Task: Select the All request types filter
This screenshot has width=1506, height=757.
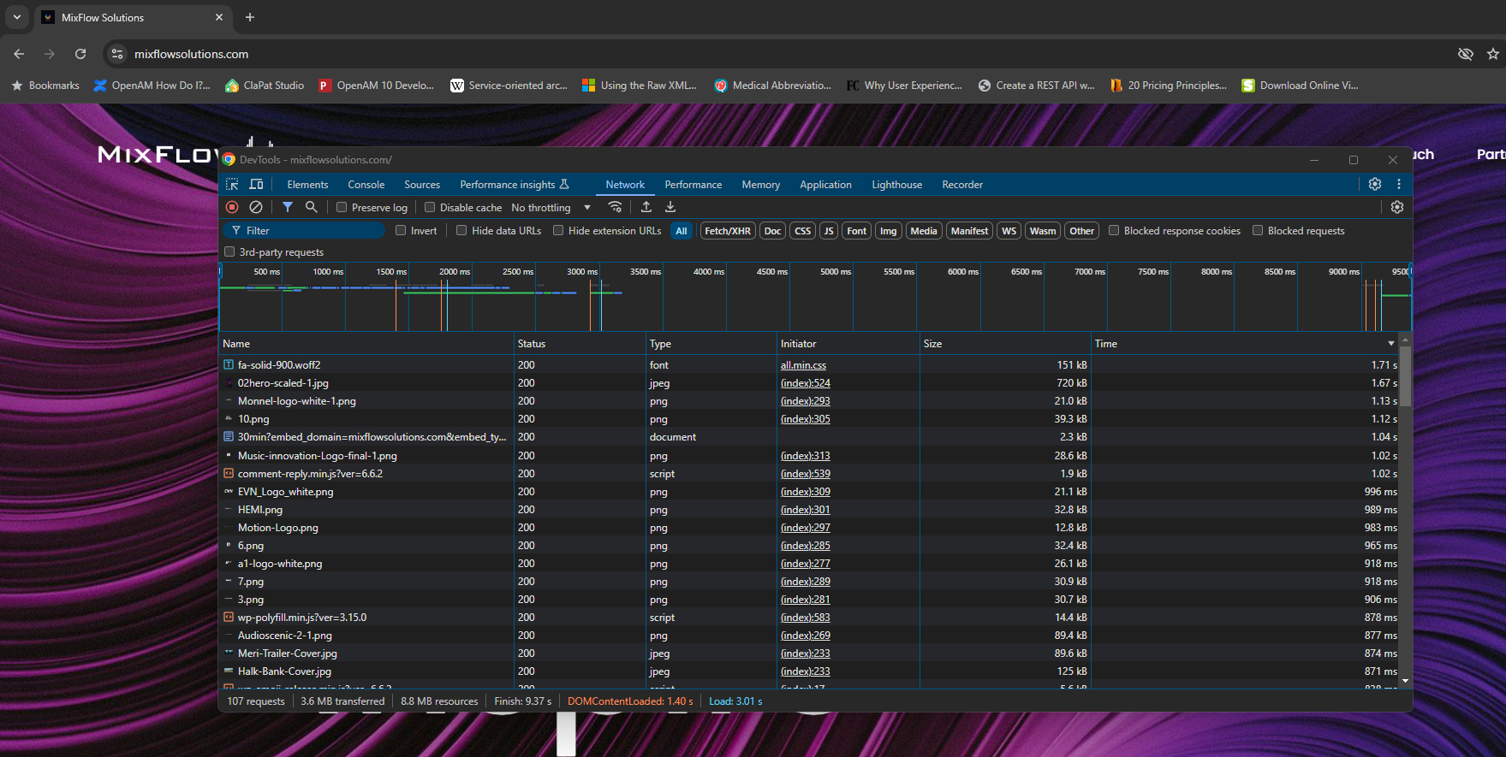Action: (682, 231)
